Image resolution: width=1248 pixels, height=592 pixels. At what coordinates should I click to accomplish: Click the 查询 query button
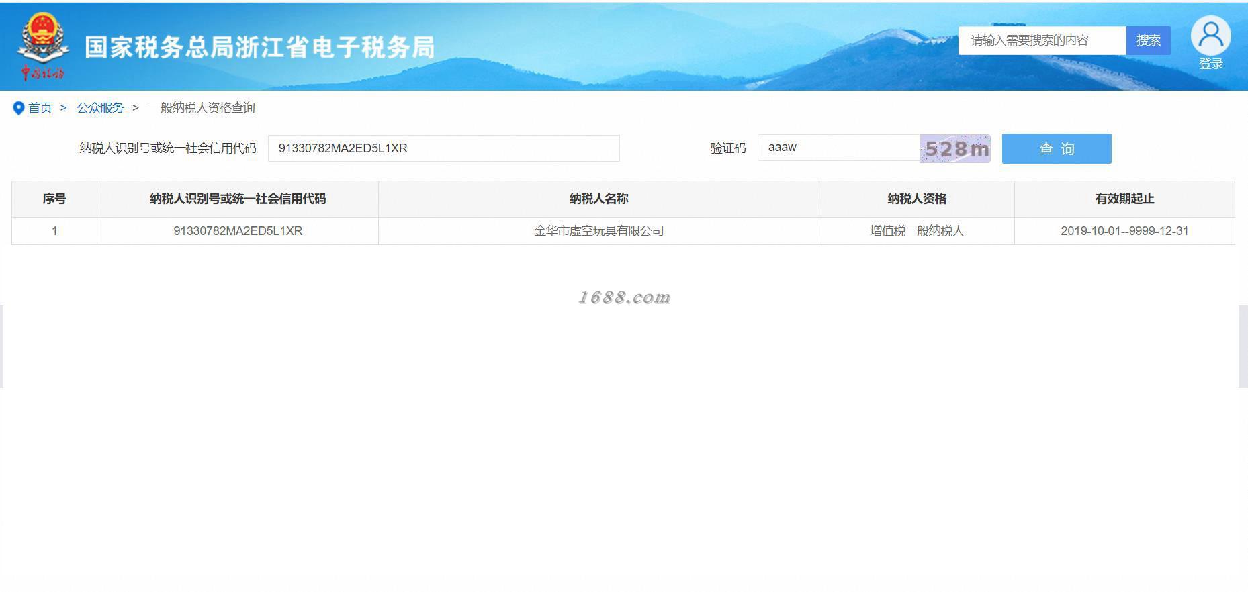click(1057, 148)
